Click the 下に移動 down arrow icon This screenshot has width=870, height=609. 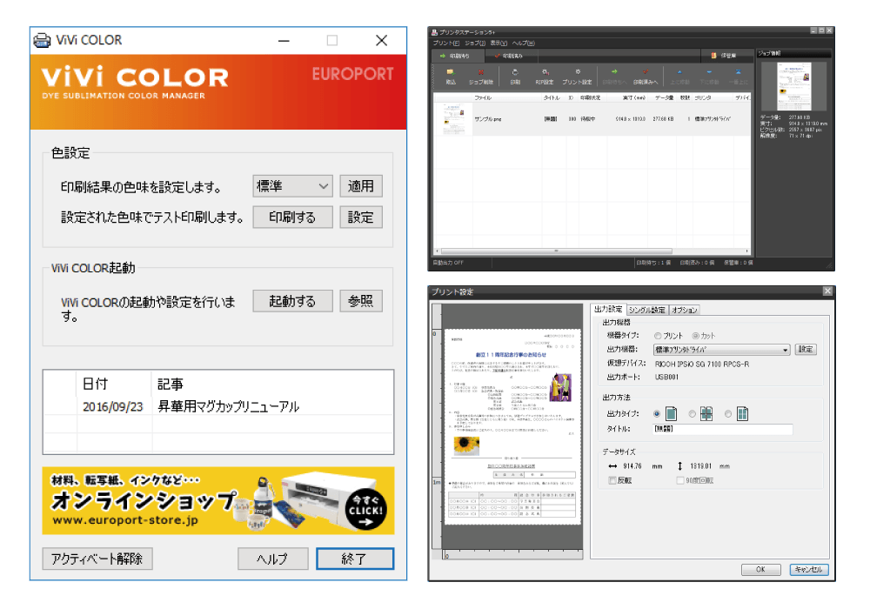coord(709,72)
